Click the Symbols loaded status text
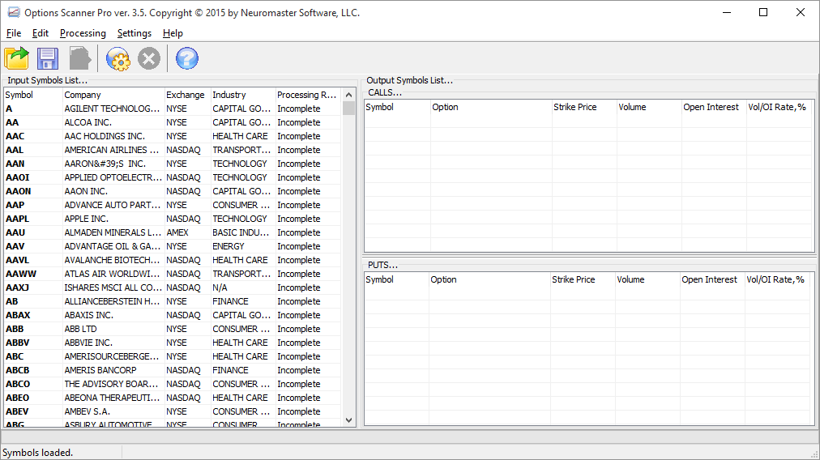820x460 pixels. pos(37,453)
